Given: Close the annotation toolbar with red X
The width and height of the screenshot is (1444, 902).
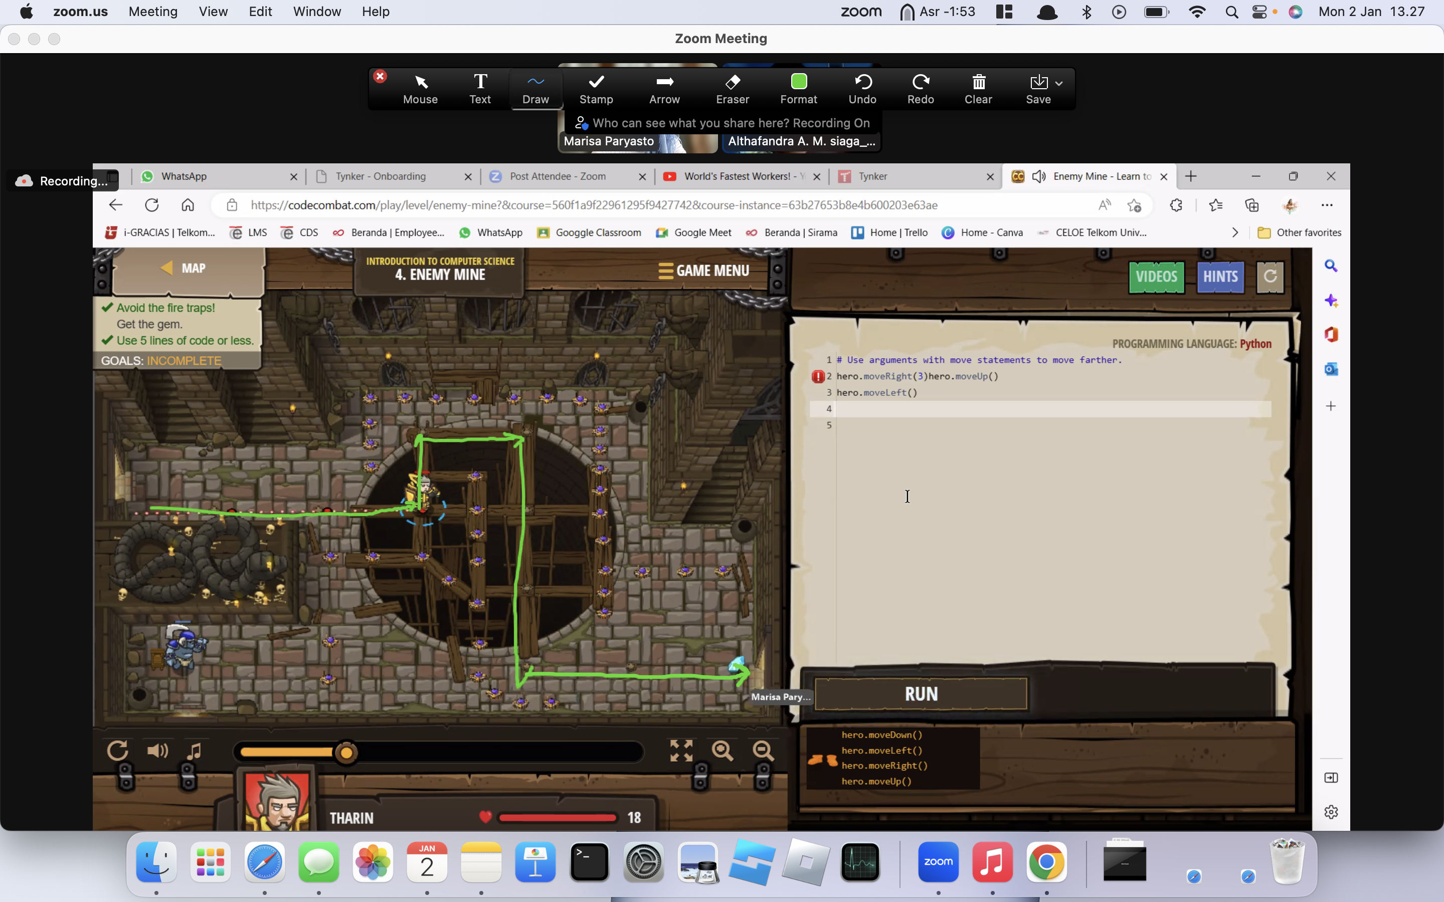Looking at the screenshot, I should point(380,76).
